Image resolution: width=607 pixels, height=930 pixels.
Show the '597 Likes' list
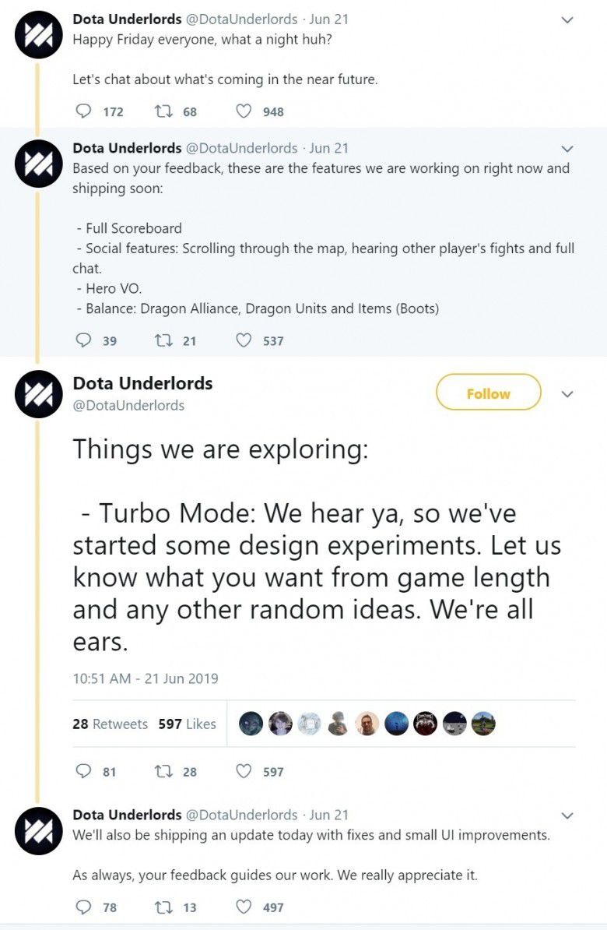pos(187,724)
